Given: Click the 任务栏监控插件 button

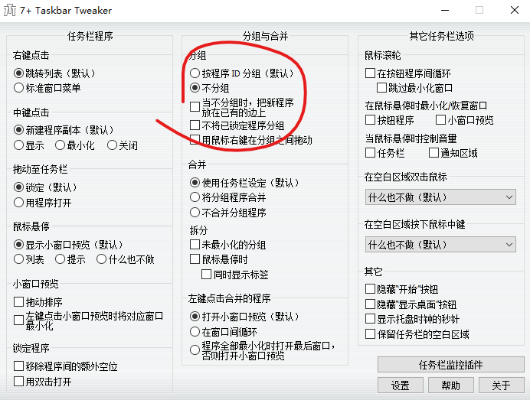Looking at the screenshot, I should coord(450,365).
